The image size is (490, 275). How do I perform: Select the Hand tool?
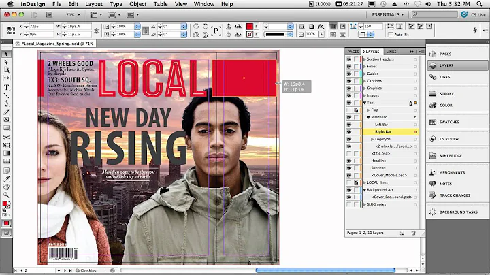pos(6,187)
